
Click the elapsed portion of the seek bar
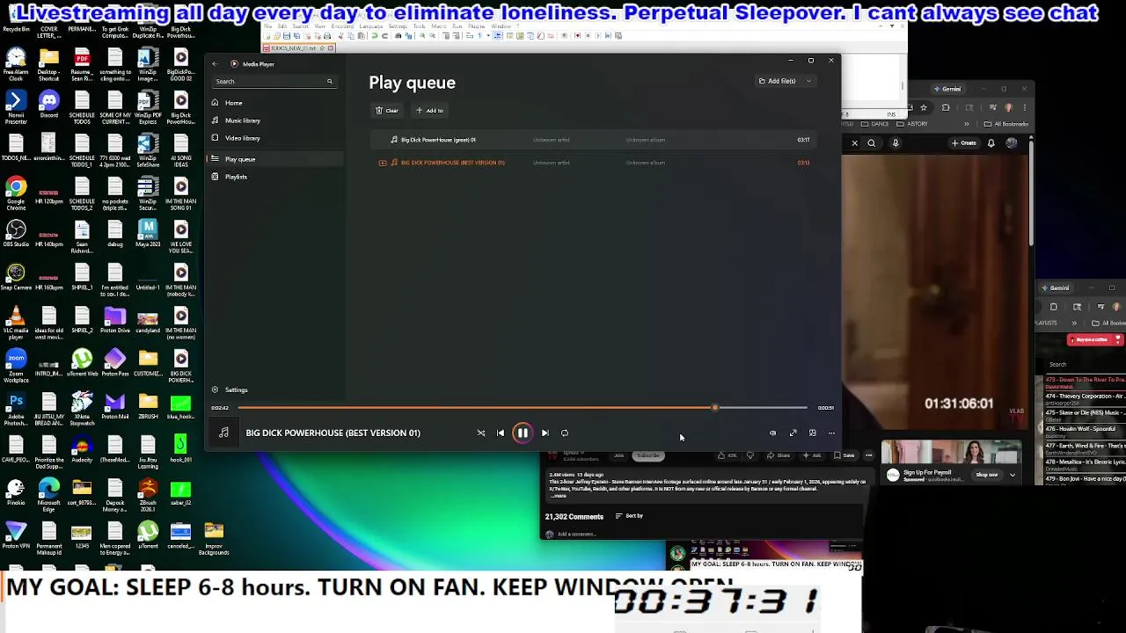pos(475,407)
